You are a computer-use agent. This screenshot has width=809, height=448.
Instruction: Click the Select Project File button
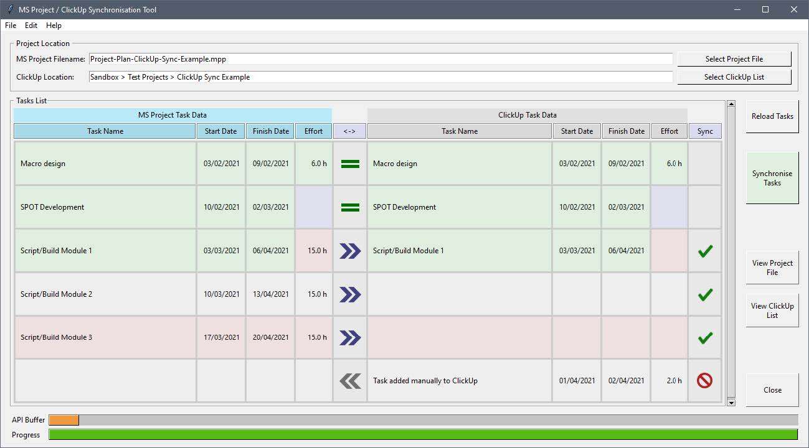pyautogui.click(x=734, y=59)
